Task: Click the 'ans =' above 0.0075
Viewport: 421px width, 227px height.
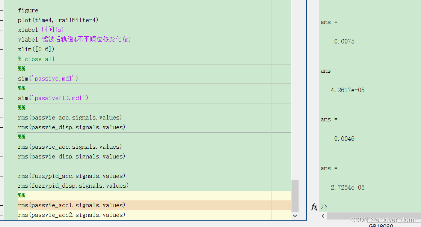Action: 329,22
